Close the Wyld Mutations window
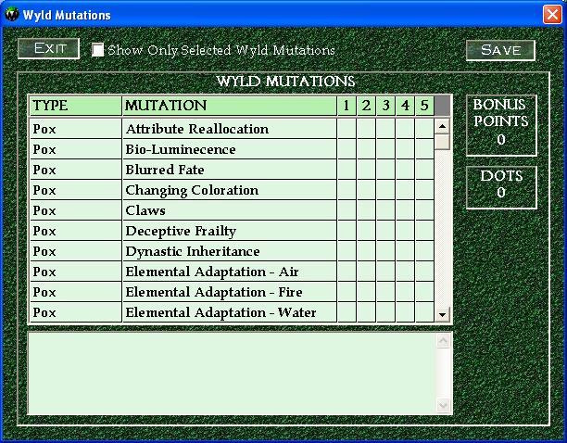The width and height of the screenshot is (567, 443). (551, 15)
